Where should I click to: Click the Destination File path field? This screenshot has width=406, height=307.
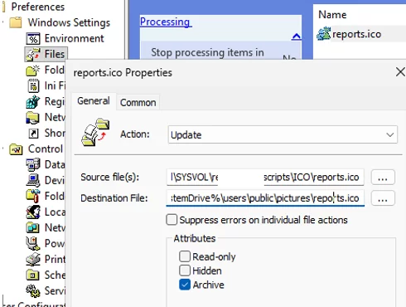[x=265, y=198]
